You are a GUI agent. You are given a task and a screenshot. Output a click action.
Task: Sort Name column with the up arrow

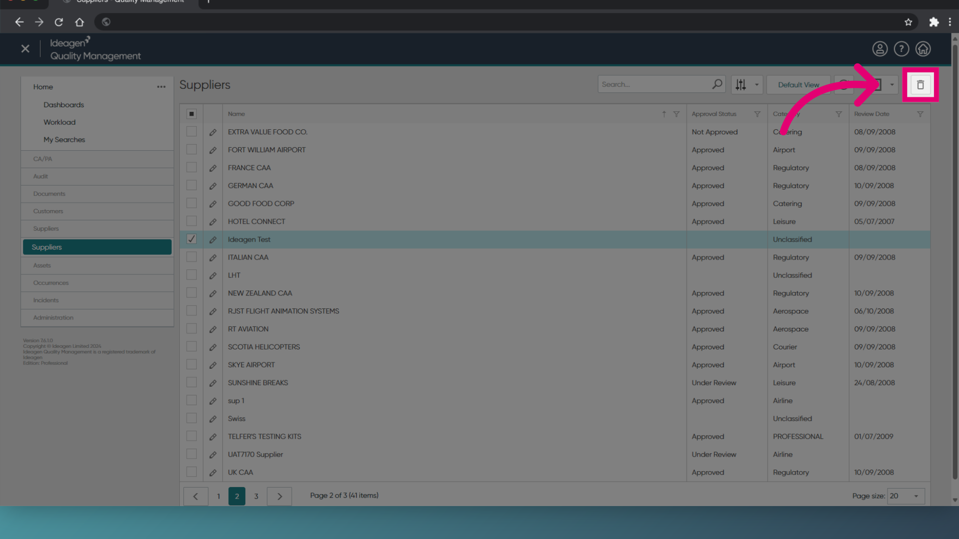point(664,114)
